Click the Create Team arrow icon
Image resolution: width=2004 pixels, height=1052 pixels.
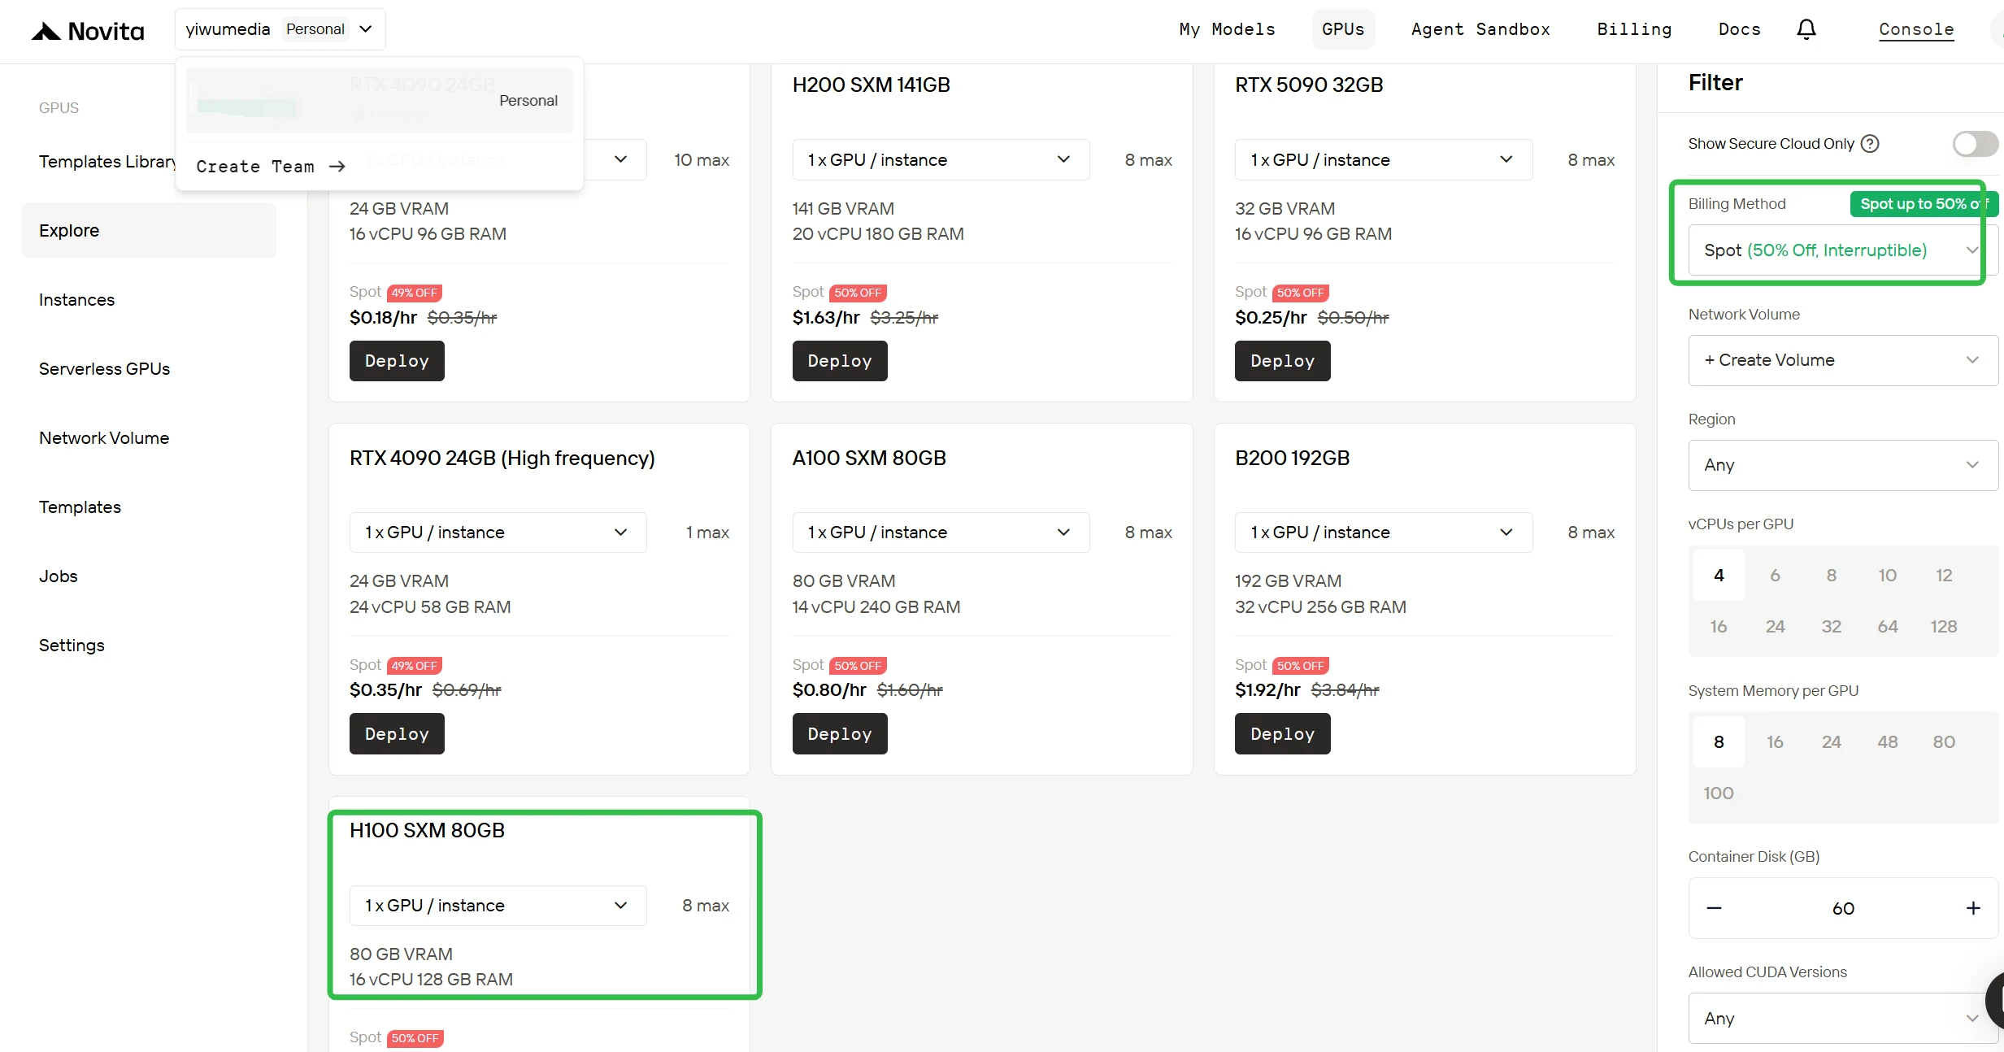point(337,167)
